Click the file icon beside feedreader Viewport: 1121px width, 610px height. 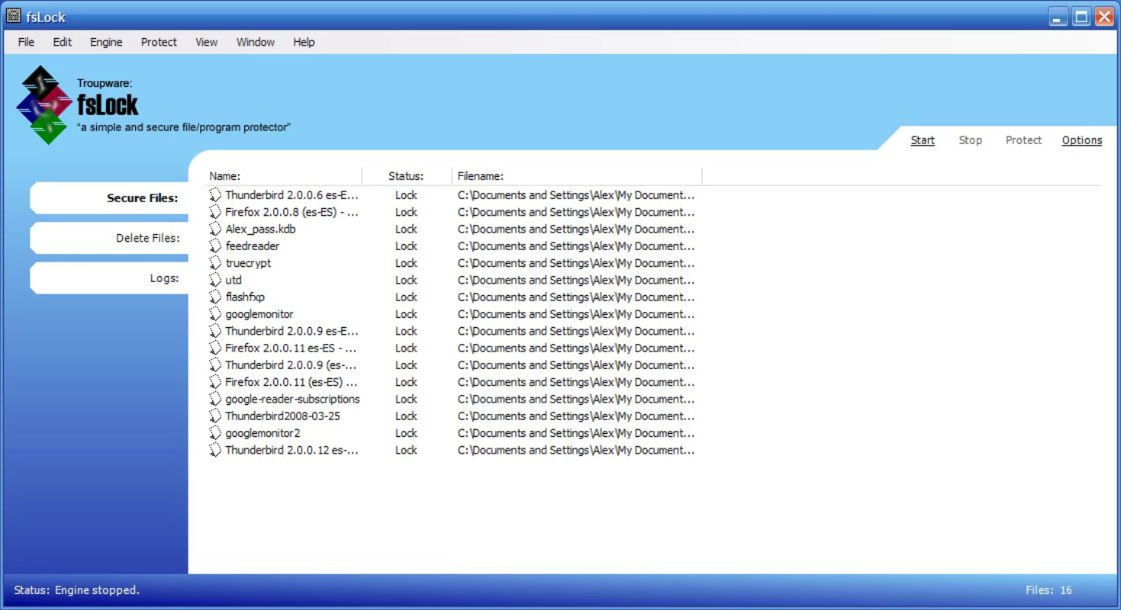(x=215, y=246)
